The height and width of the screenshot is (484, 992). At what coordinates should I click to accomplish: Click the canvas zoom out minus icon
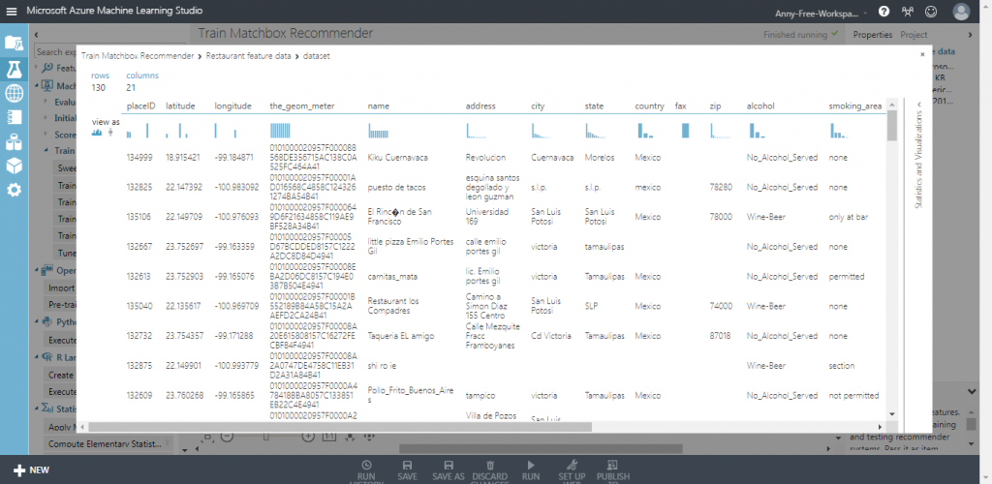point(228,437)
